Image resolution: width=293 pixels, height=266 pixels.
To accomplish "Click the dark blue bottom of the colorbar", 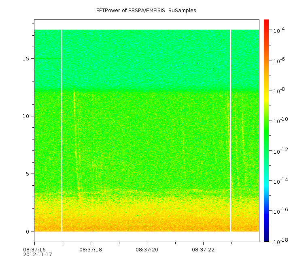I will point(266,238).
